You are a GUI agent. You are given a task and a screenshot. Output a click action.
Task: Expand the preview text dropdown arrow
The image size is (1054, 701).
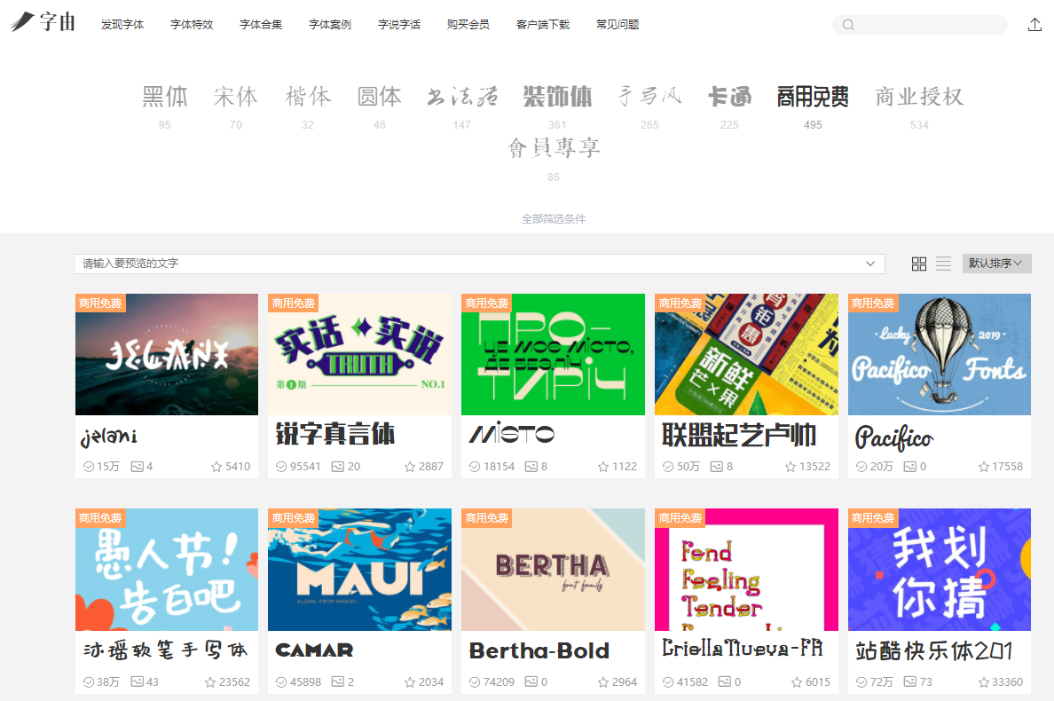tap(870, 264)
